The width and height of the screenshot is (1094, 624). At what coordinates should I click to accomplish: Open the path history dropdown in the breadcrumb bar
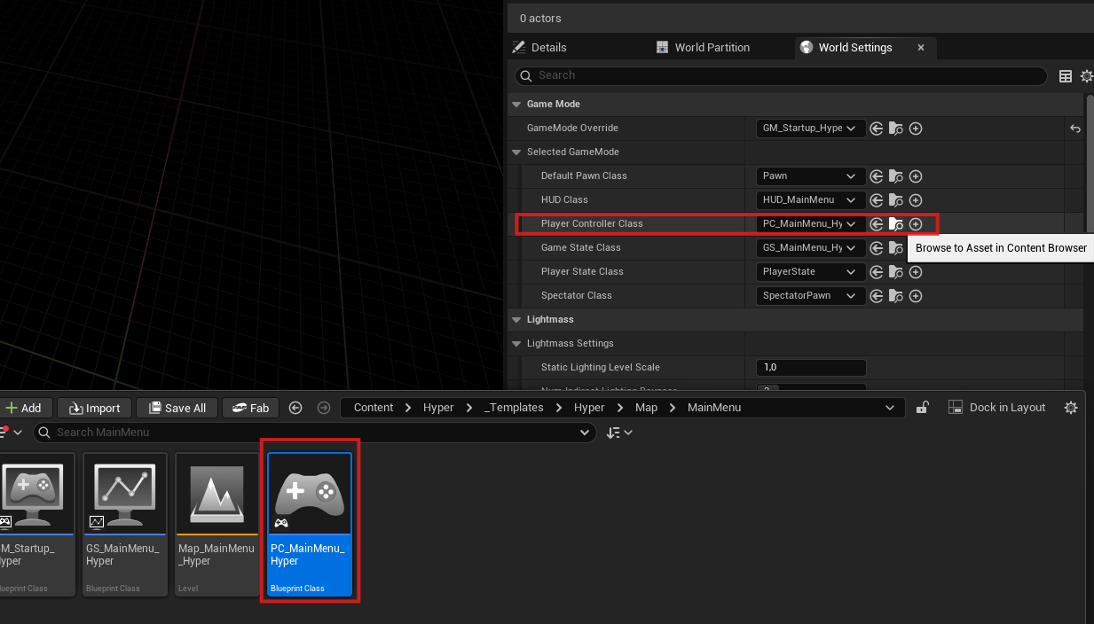point(890,408)
